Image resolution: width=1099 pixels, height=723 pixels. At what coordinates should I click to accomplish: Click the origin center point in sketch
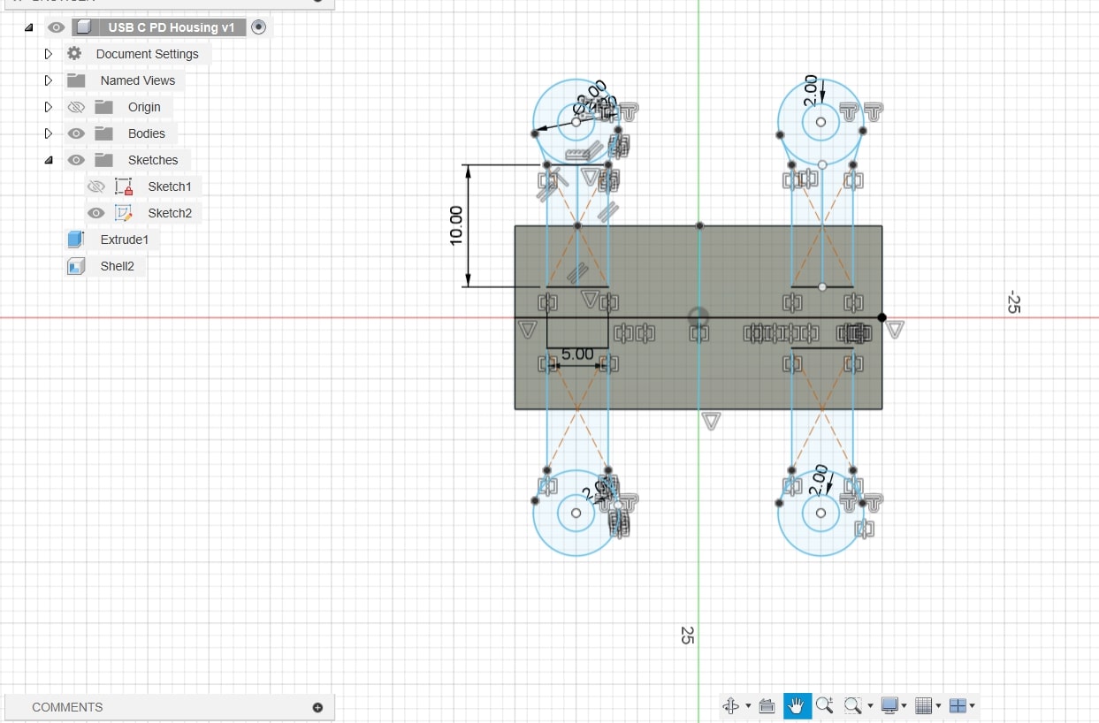click(x=698, y=316)
